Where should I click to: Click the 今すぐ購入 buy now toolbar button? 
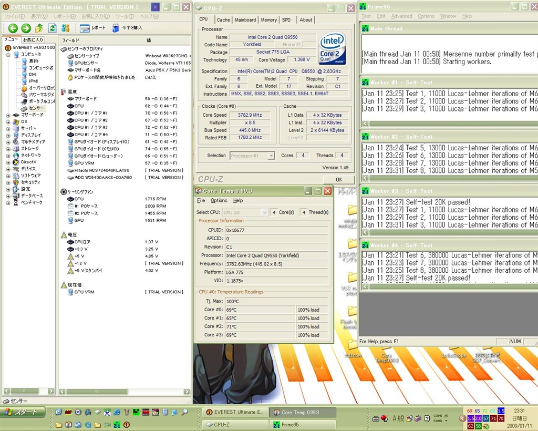(x=127, y=28)
